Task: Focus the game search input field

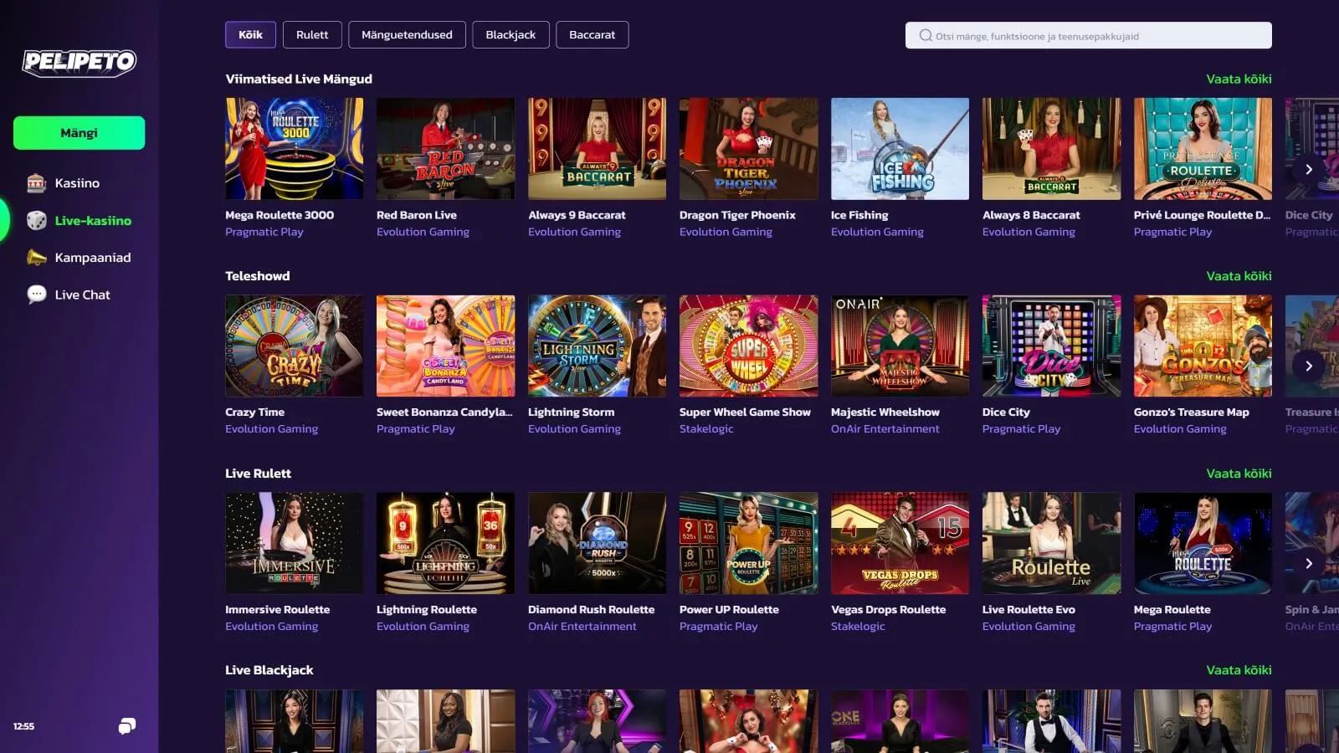Action: [1096, 36]
